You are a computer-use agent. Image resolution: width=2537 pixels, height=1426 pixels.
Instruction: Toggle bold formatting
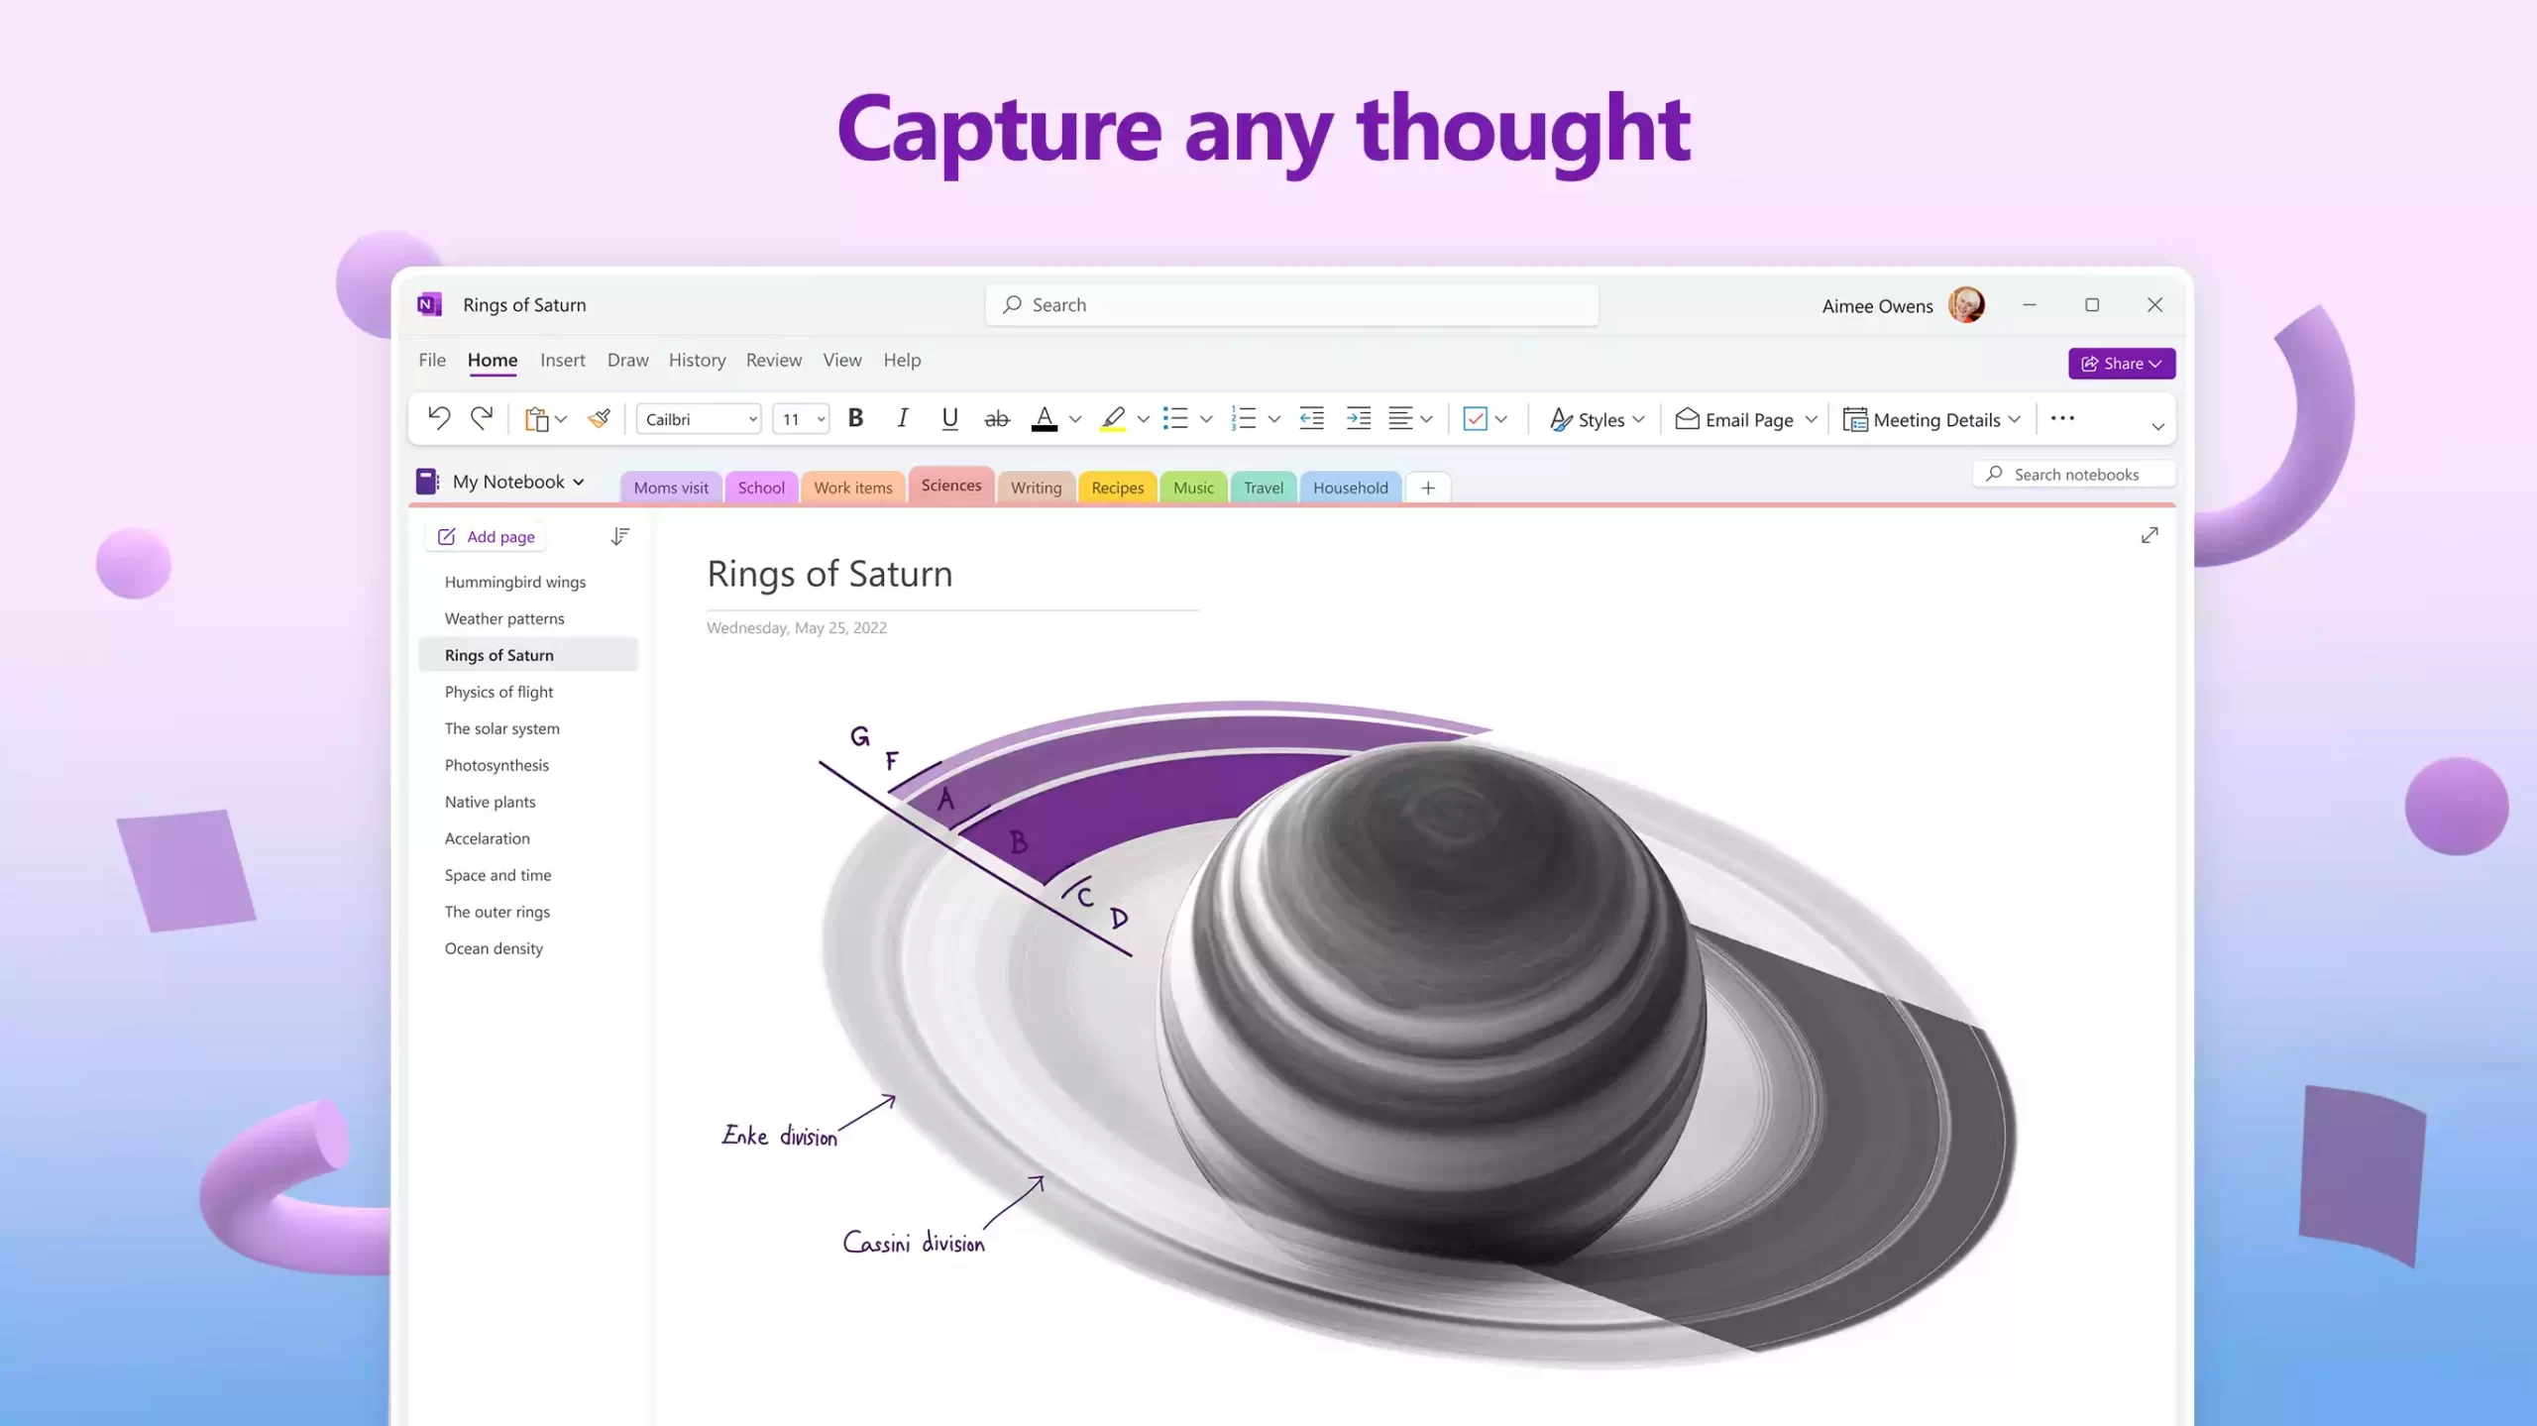[x=855, y=418]
